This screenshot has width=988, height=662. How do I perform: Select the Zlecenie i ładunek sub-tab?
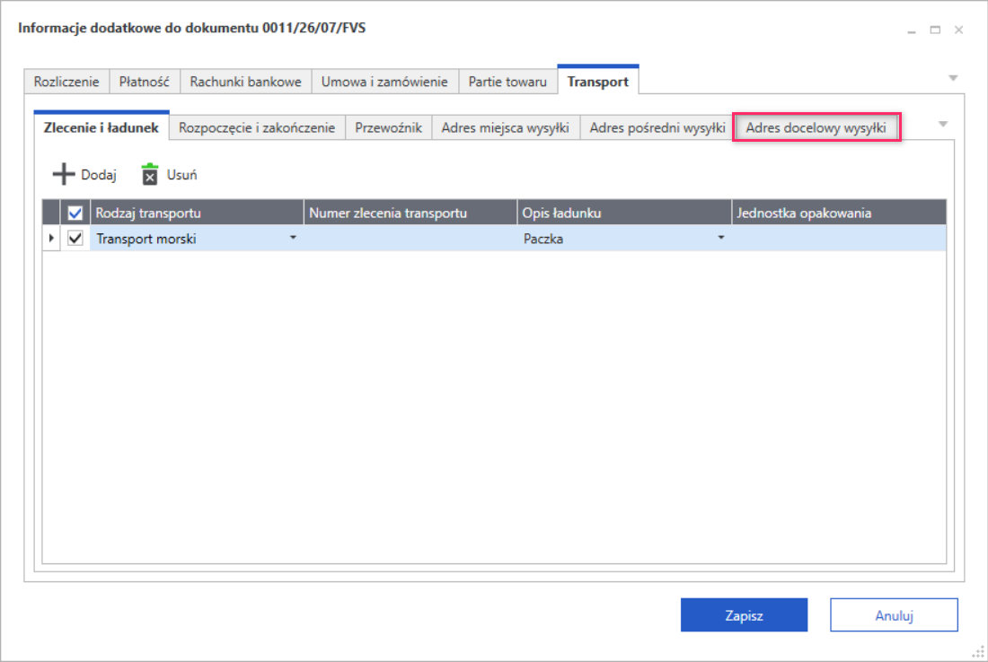point(101,127)
